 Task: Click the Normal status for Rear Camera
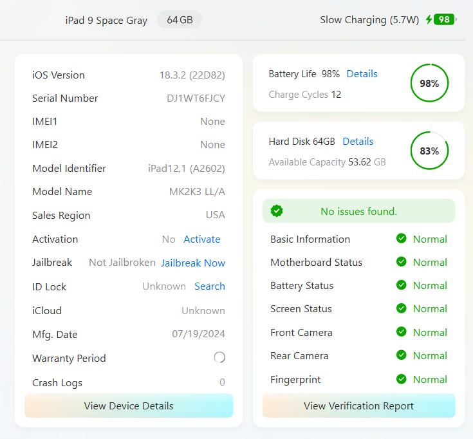430,356
